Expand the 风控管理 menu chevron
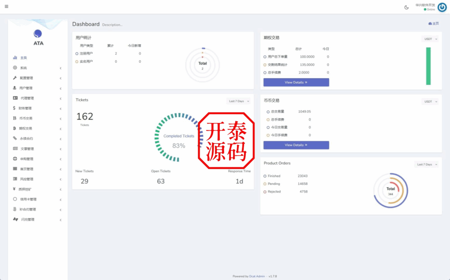Viewport: 450px width, 280px height. tap(61, 179)
